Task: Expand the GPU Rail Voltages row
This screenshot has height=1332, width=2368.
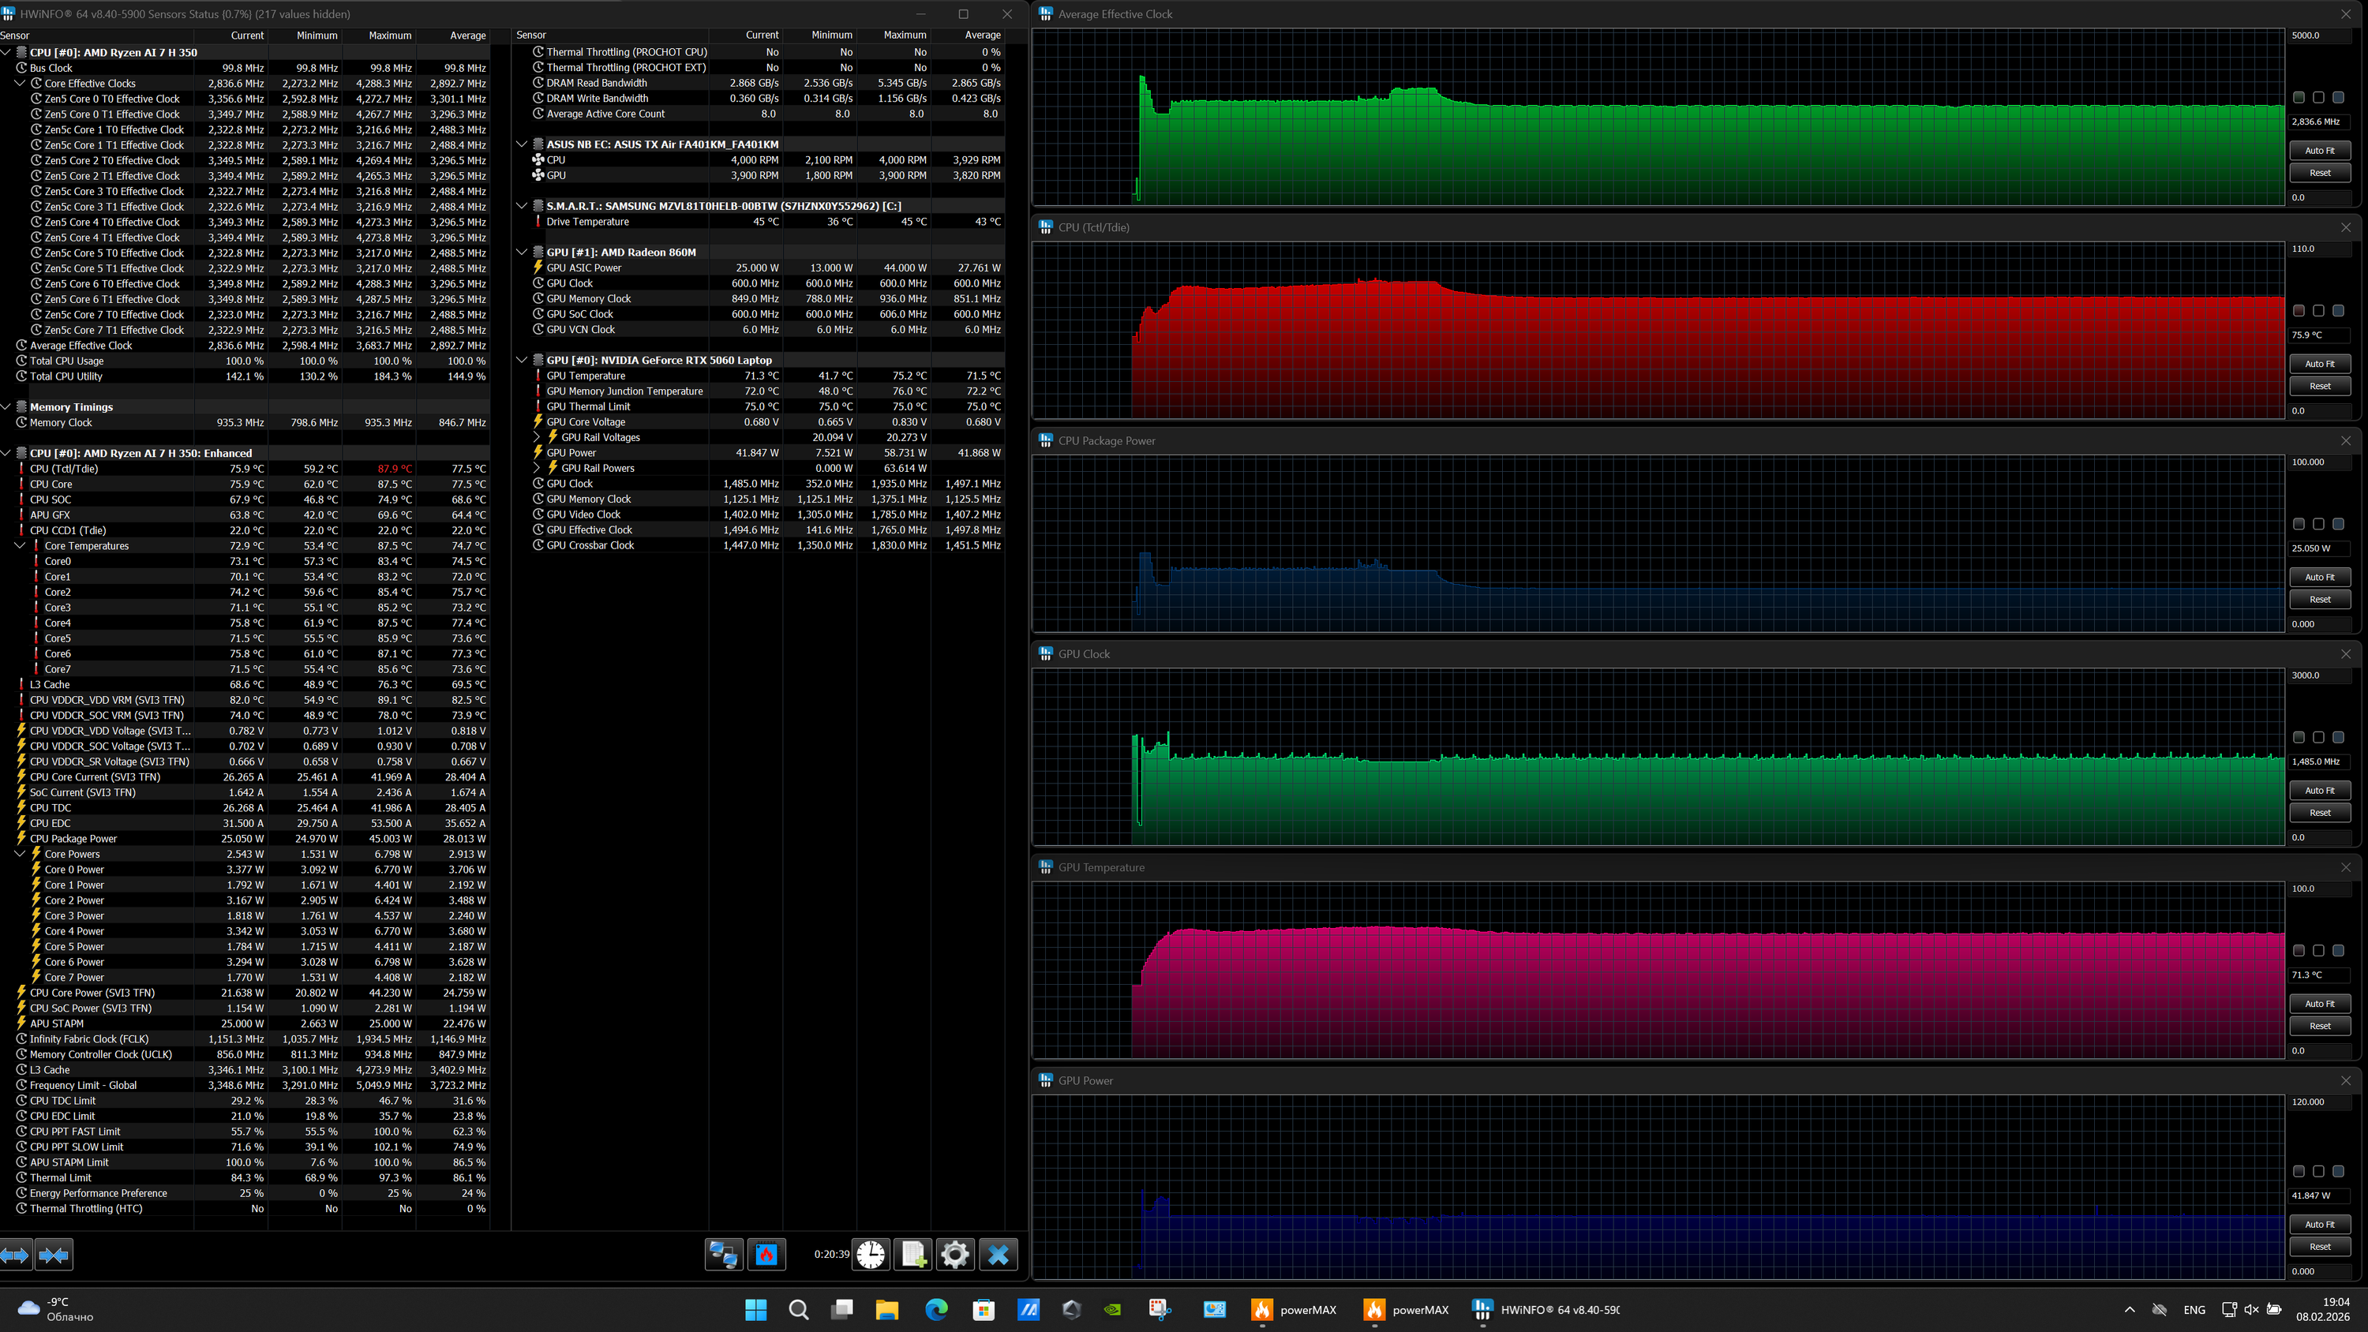Action: pos(538,438)
